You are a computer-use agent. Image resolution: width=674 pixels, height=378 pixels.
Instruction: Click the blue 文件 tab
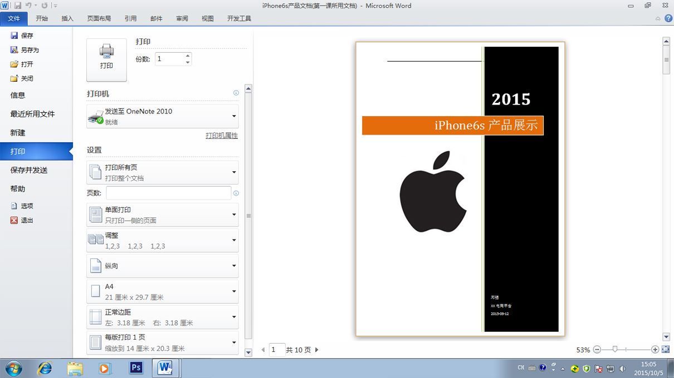point(14,18)
